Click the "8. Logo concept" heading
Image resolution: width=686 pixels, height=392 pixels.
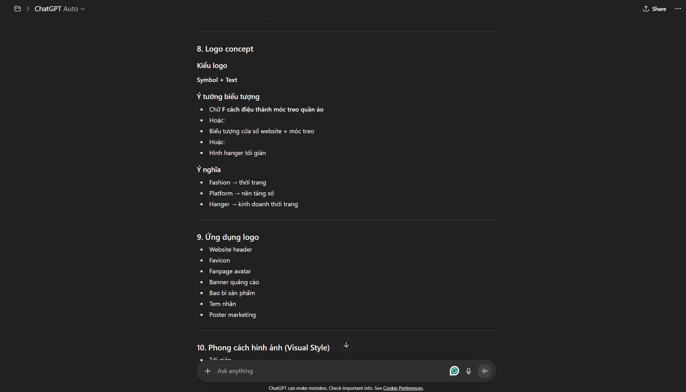click(225, 49)
